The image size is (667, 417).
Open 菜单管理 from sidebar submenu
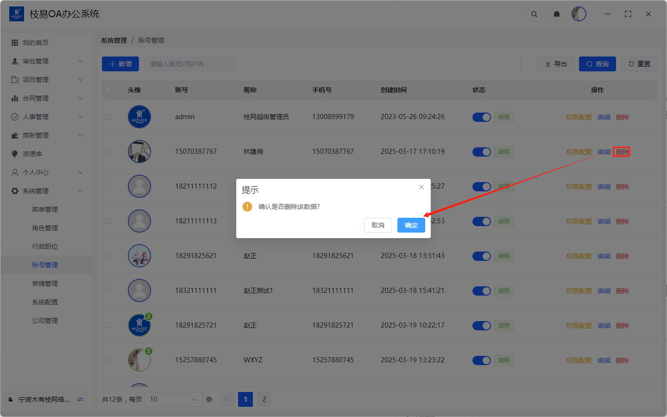tap(45, 210)
